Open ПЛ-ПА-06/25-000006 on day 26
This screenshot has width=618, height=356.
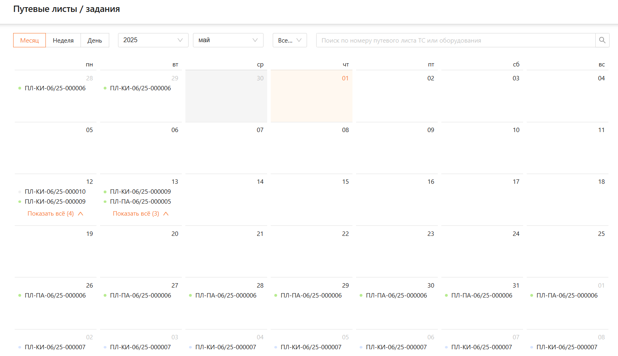pyautogui.click(x=55, y=296)
